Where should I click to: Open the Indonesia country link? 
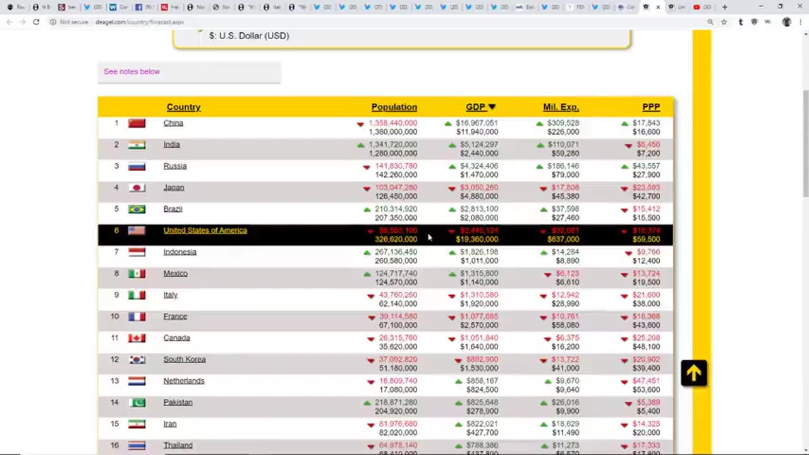point(179,252)
